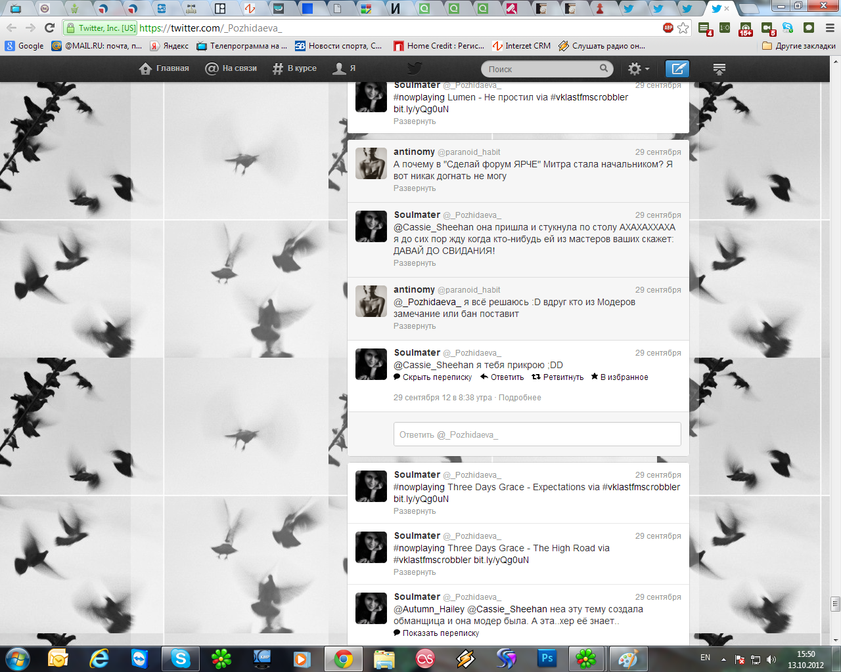Reload the page with refresh button

pyautogui.click(x=49, y=28)
